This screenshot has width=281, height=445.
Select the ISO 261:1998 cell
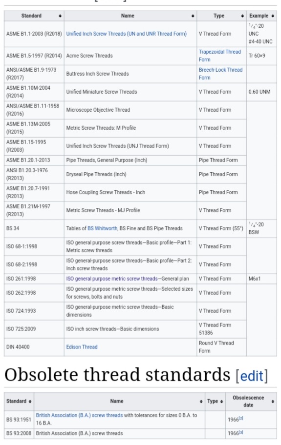[34, 279]
